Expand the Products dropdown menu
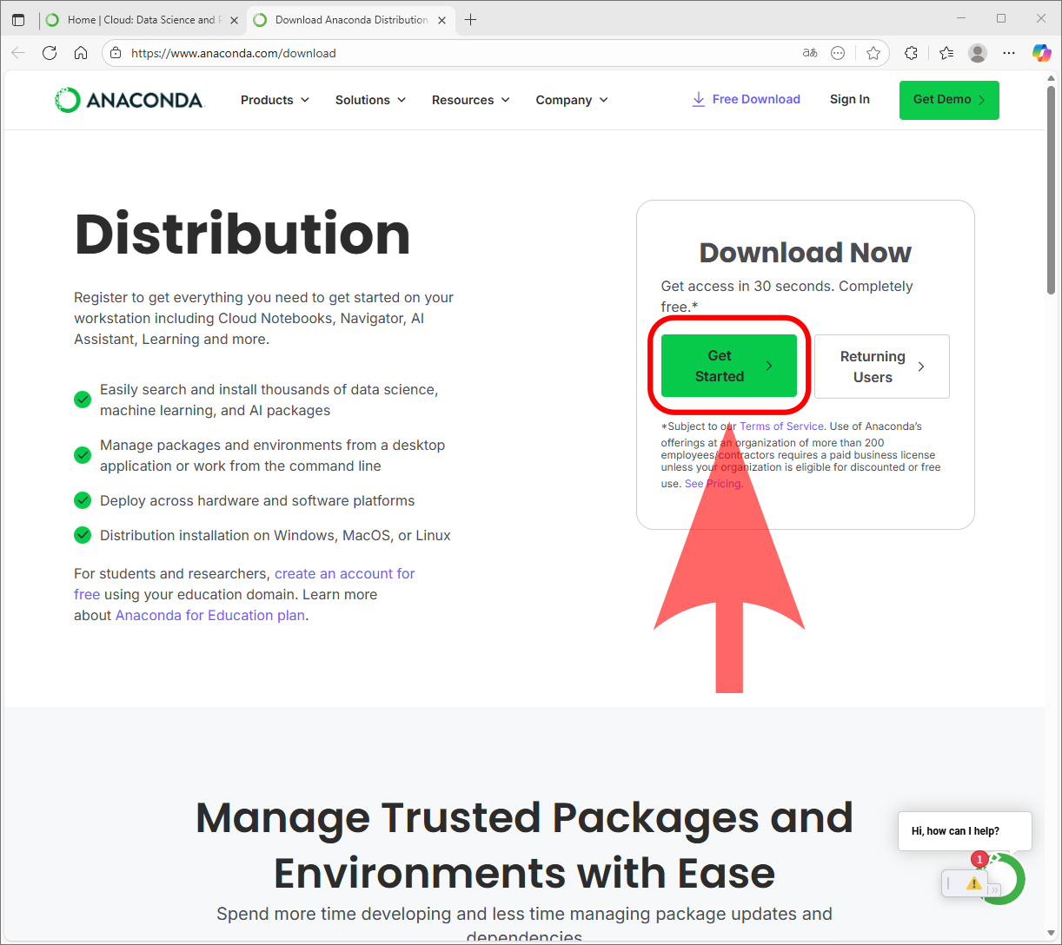Image resolution: width=1062 pixels, height=945 pixels. 275,100
